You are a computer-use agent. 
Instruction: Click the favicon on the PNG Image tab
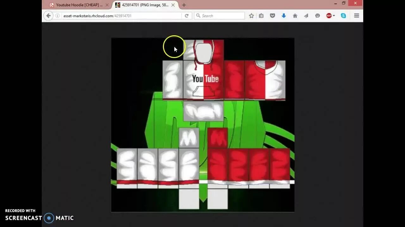pyautogui.click(x=118, y=5)
